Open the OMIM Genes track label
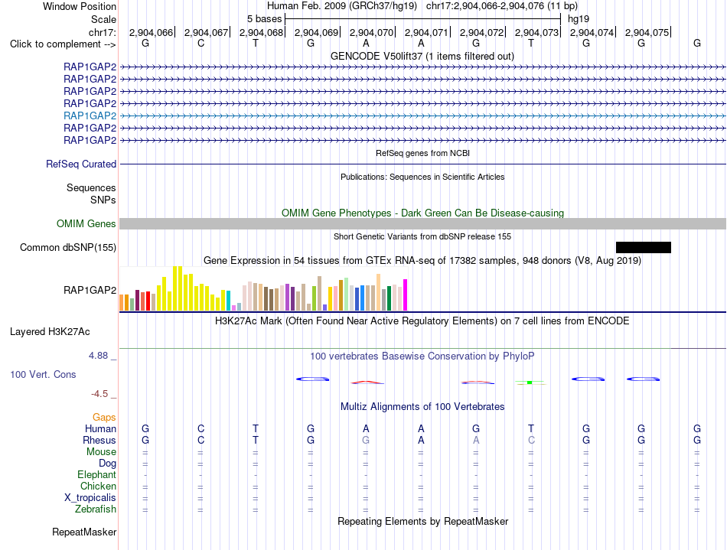Viewport: 727px width, 550px height. 86,224
